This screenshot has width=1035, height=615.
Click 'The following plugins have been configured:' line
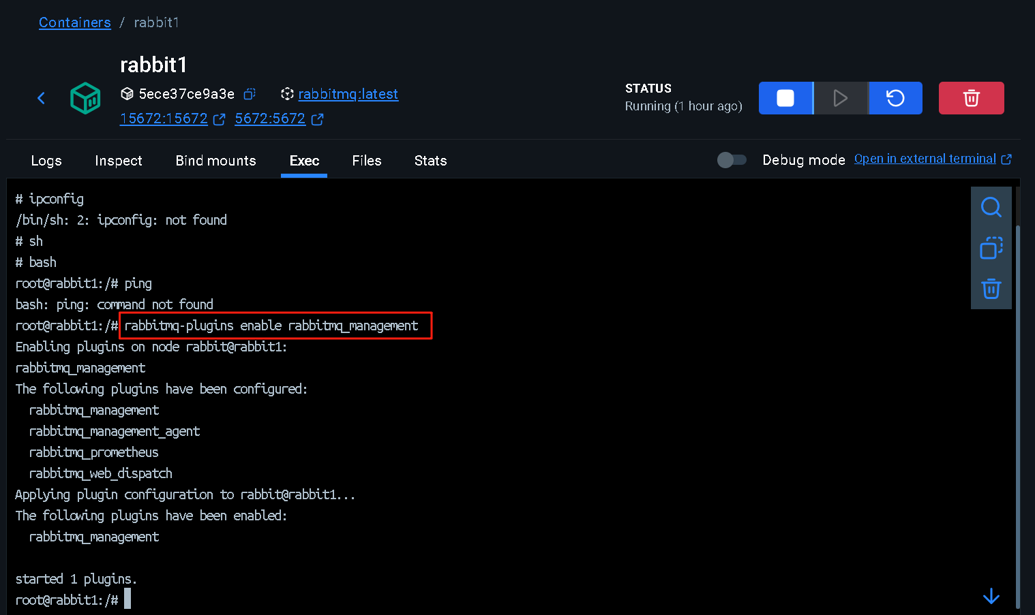[162, 389]
